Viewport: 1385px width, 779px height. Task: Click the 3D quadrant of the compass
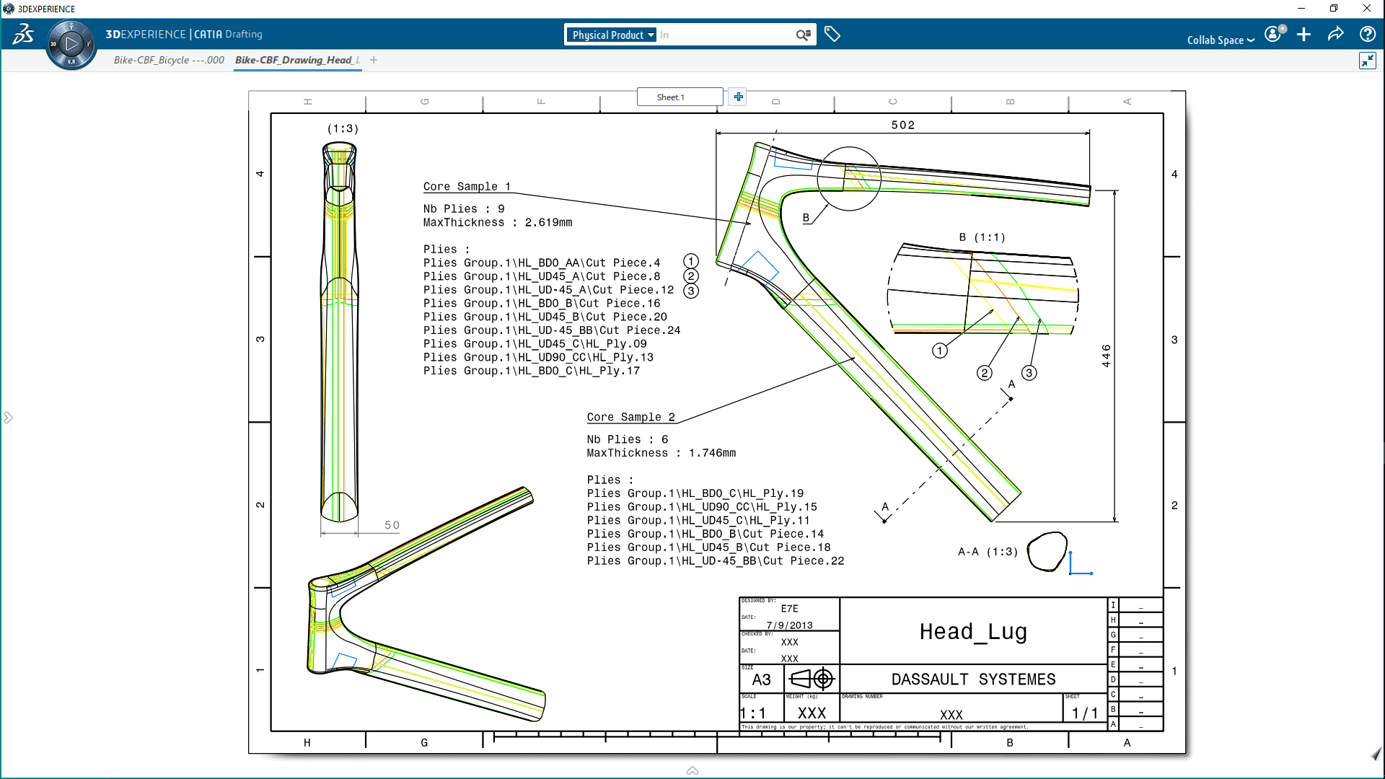tap(53, 44)
